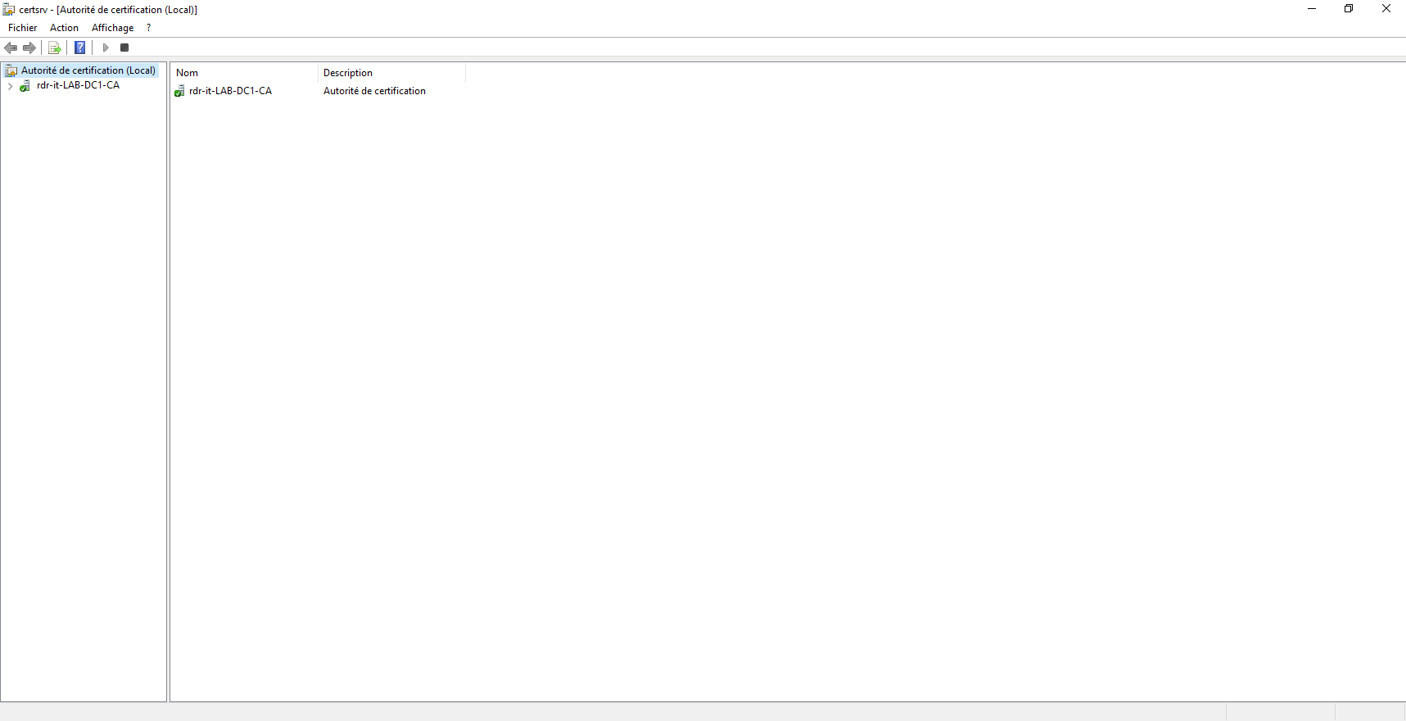1406x721 pixels.
Task: Open the Action menu
Action: click(x=64, y=28)
